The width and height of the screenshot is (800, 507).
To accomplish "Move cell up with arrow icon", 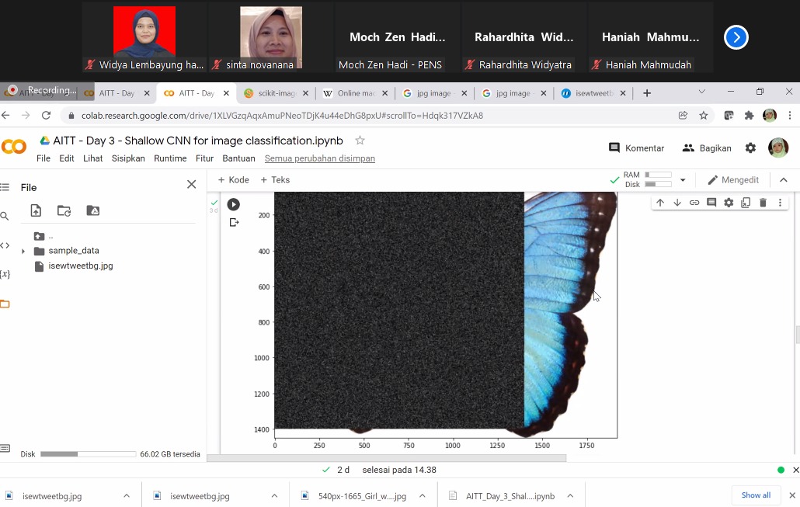I will [660, 203].
